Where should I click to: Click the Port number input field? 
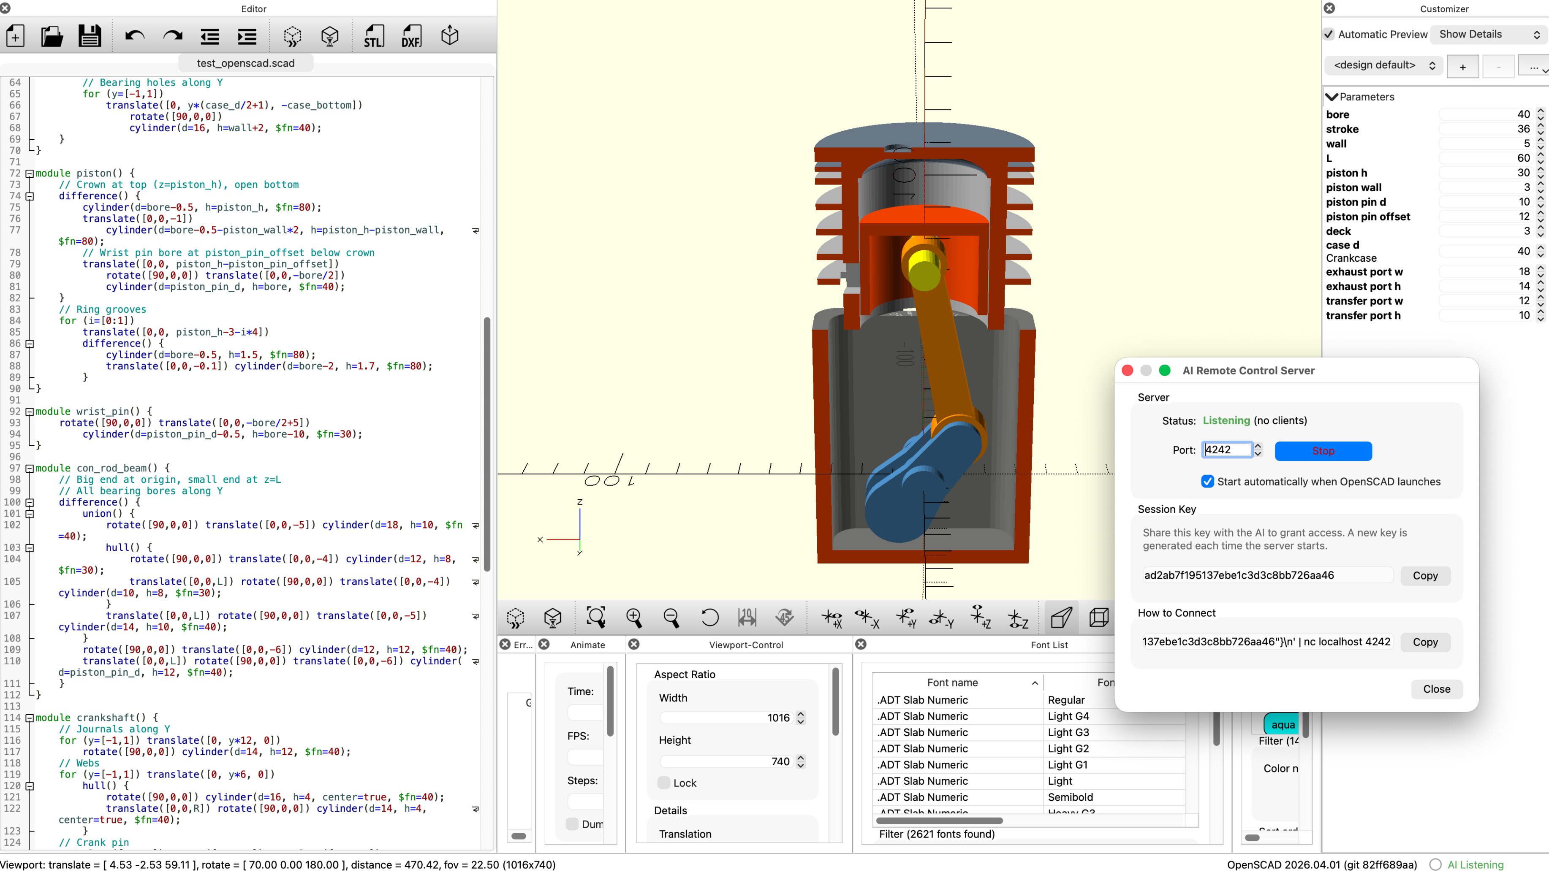pos(1227,450)
